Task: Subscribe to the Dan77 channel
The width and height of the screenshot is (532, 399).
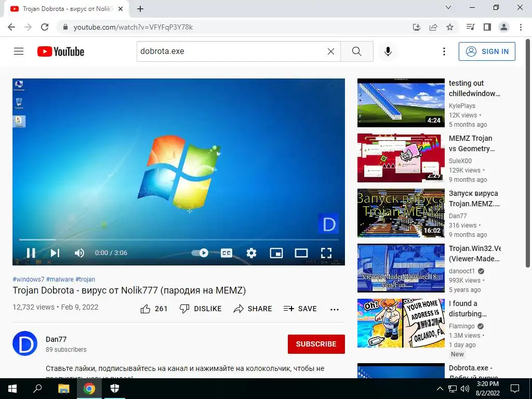Action: (316, 344)
